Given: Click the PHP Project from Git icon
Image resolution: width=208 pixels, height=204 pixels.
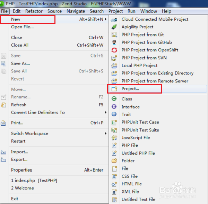Looking at the screenshot, I should click(114, 35).
